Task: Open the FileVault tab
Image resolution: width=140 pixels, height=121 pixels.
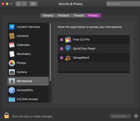Action: (64, 16)
